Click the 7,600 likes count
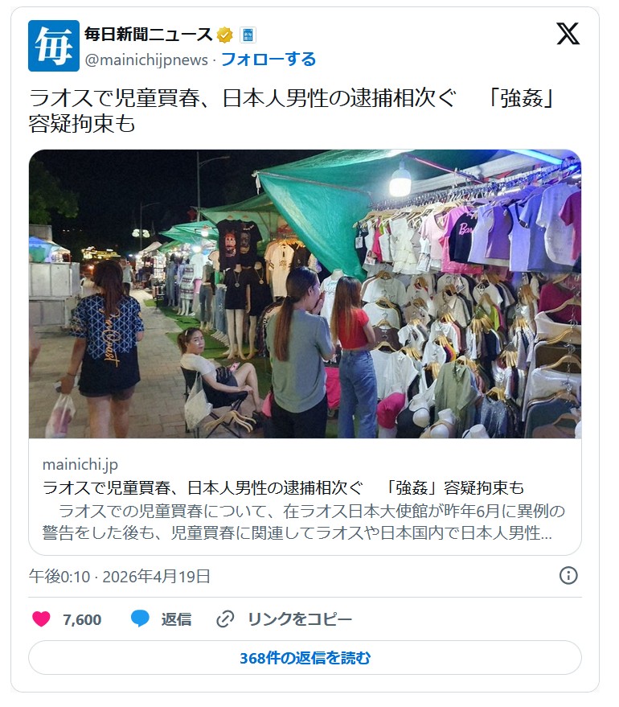Viewport: 619px width, 707px height. coord(82,619)
